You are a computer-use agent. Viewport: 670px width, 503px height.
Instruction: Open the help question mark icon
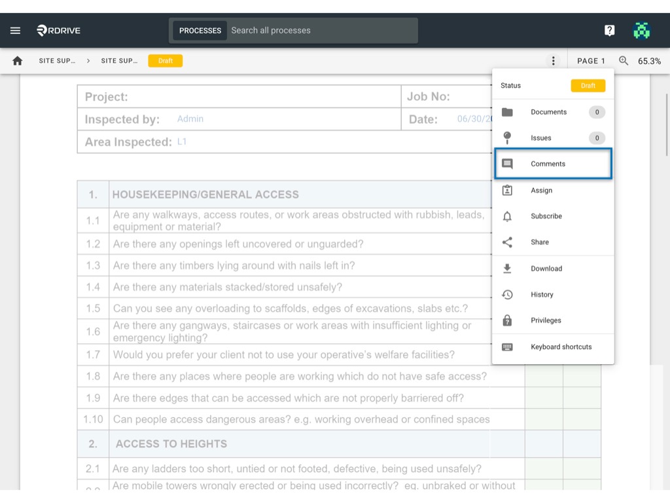(609, 30)
